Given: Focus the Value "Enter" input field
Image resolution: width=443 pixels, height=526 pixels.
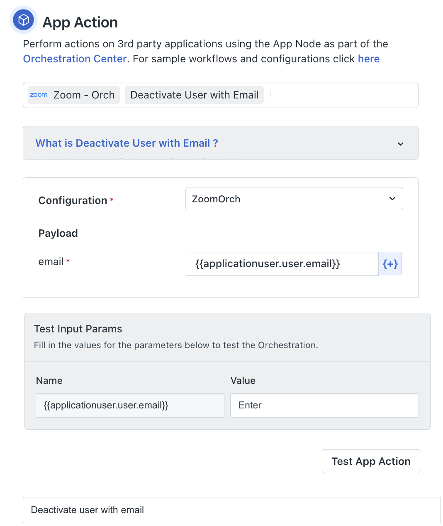Looking at the screenshot, I should [x=324, y=406].
